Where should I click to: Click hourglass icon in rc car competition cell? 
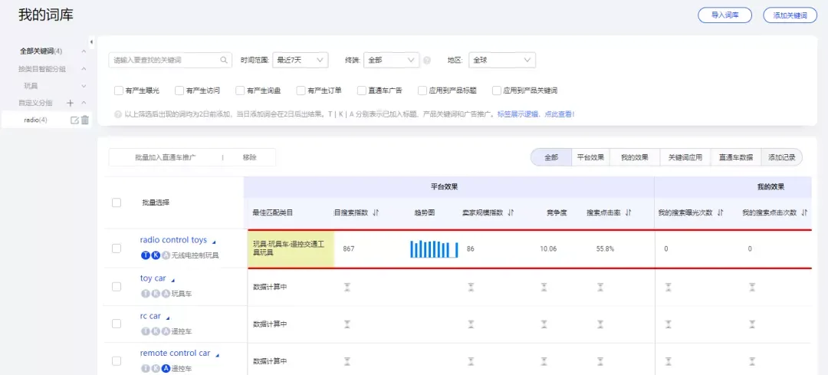click(544, 324)
